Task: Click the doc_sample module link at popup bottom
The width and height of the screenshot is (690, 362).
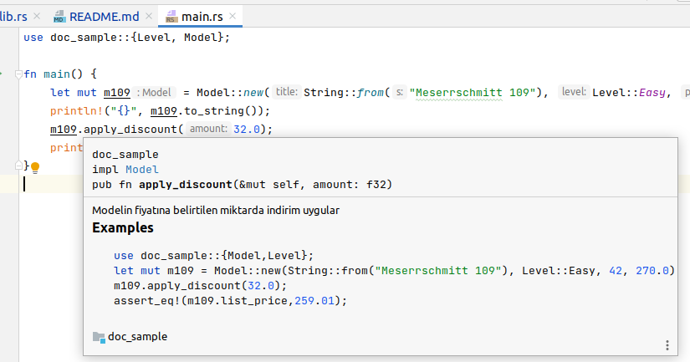Action: [137, 336]
